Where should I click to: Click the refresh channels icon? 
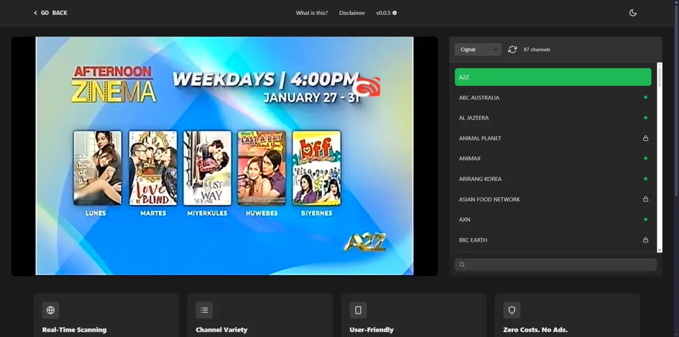click(512, 49)
